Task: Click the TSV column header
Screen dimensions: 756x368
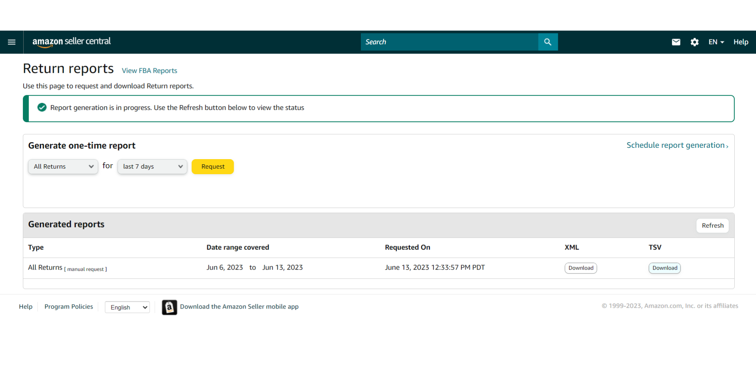Action: click(655, 247)
